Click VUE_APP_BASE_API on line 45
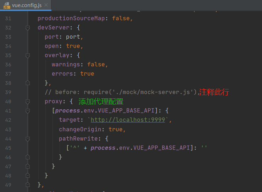This screenshot has width=262, height=192. pos(162,148)
